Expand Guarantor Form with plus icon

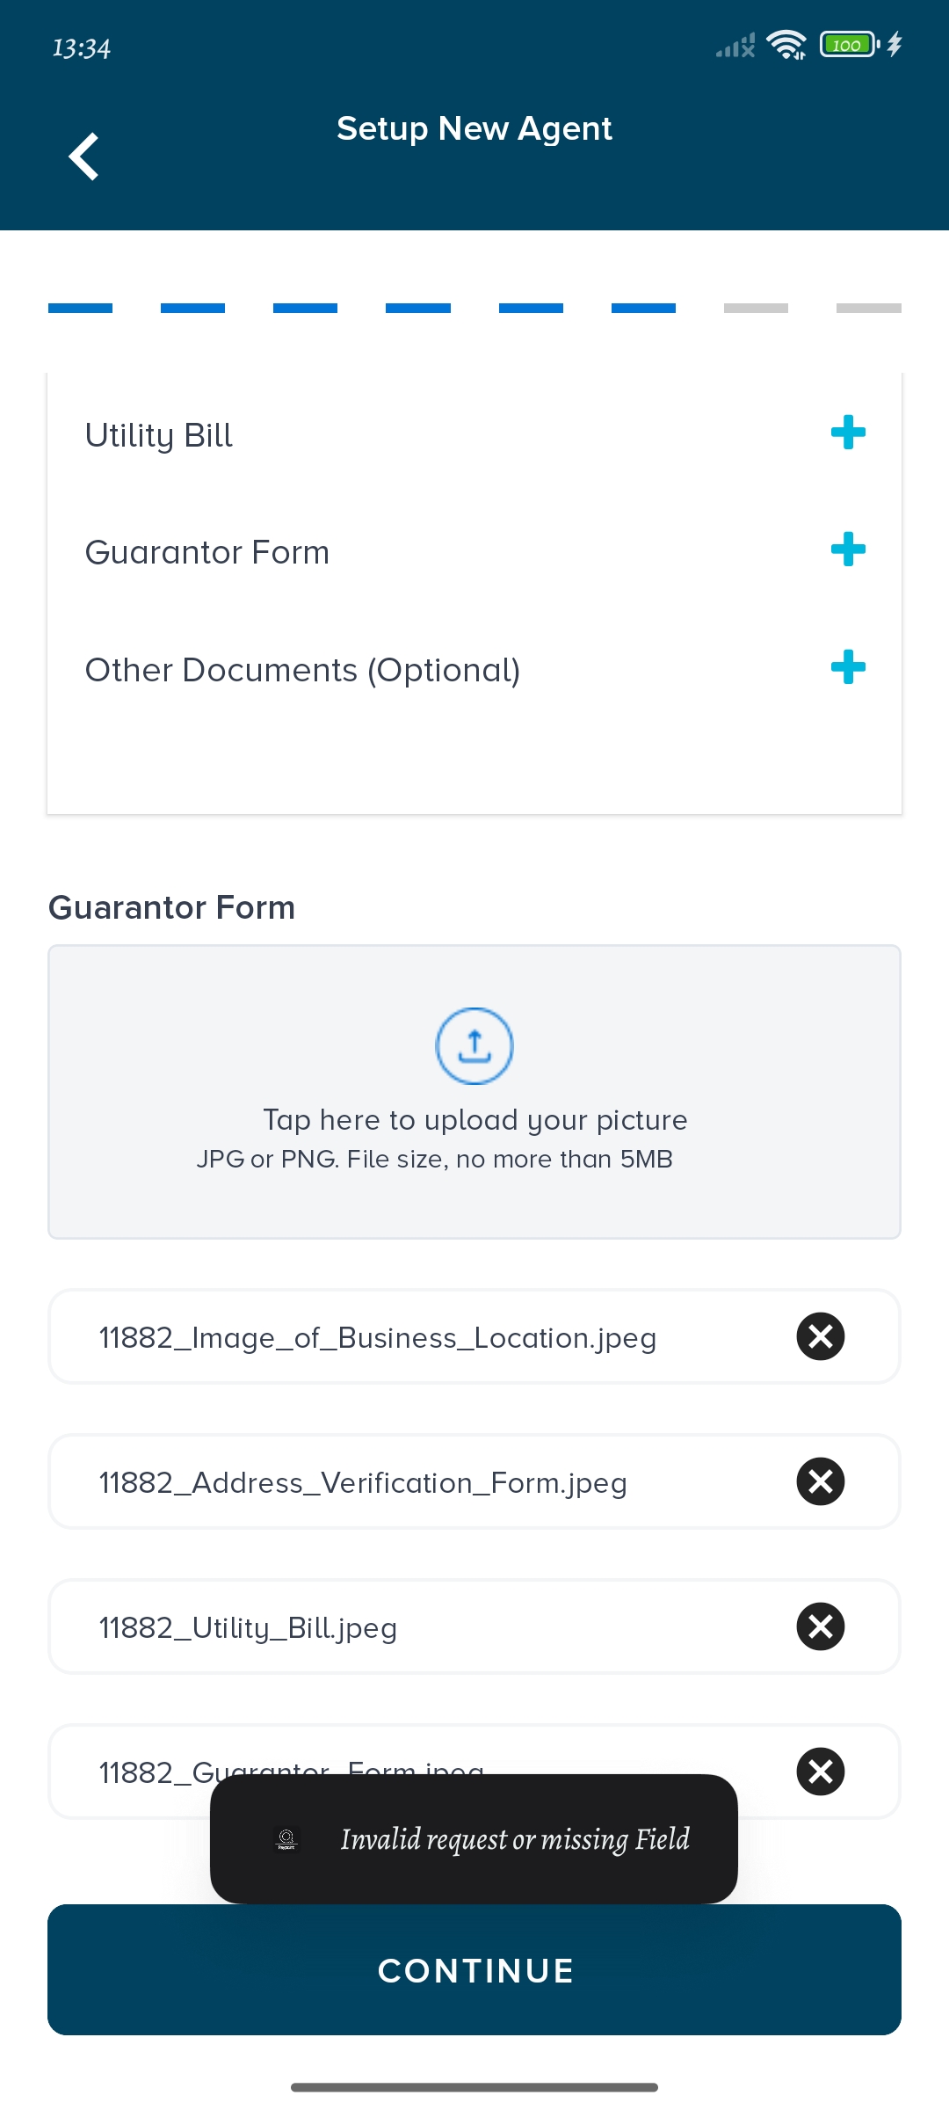tap(848, 549)
